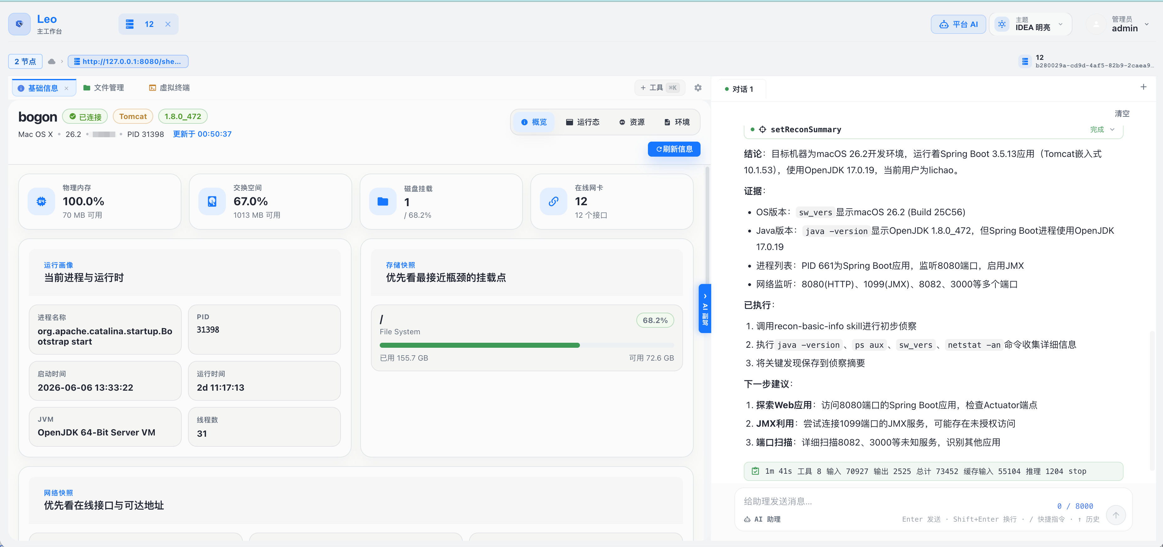Screen dimensions: 1163x547
Task: Click the JMX利用 suggestion text
Action: (775, 423)
